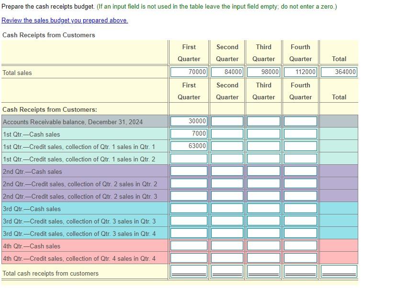Image resolution: width=398 pixels, height=288 pixels.
Task: Select 1st Qtr Cash sales First Quarter field 7000
Action: 189,134
